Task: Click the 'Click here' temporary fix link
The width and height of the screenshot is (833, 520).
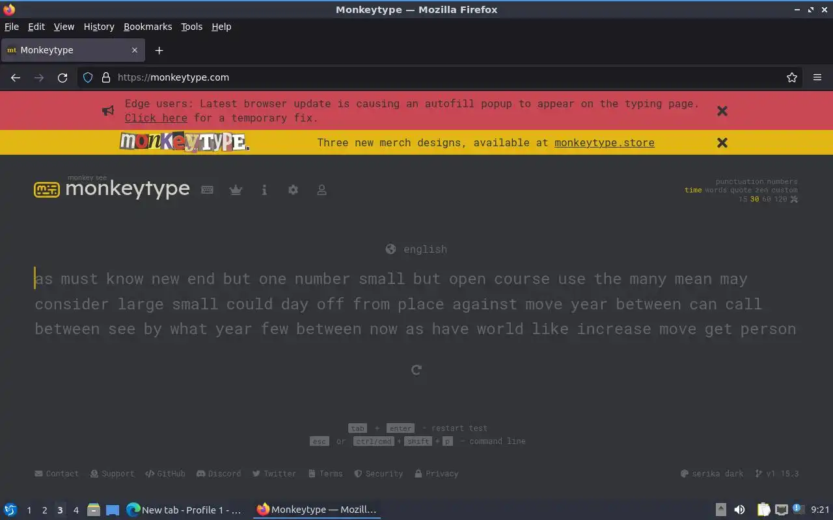Action: click(x=156, y=118)
